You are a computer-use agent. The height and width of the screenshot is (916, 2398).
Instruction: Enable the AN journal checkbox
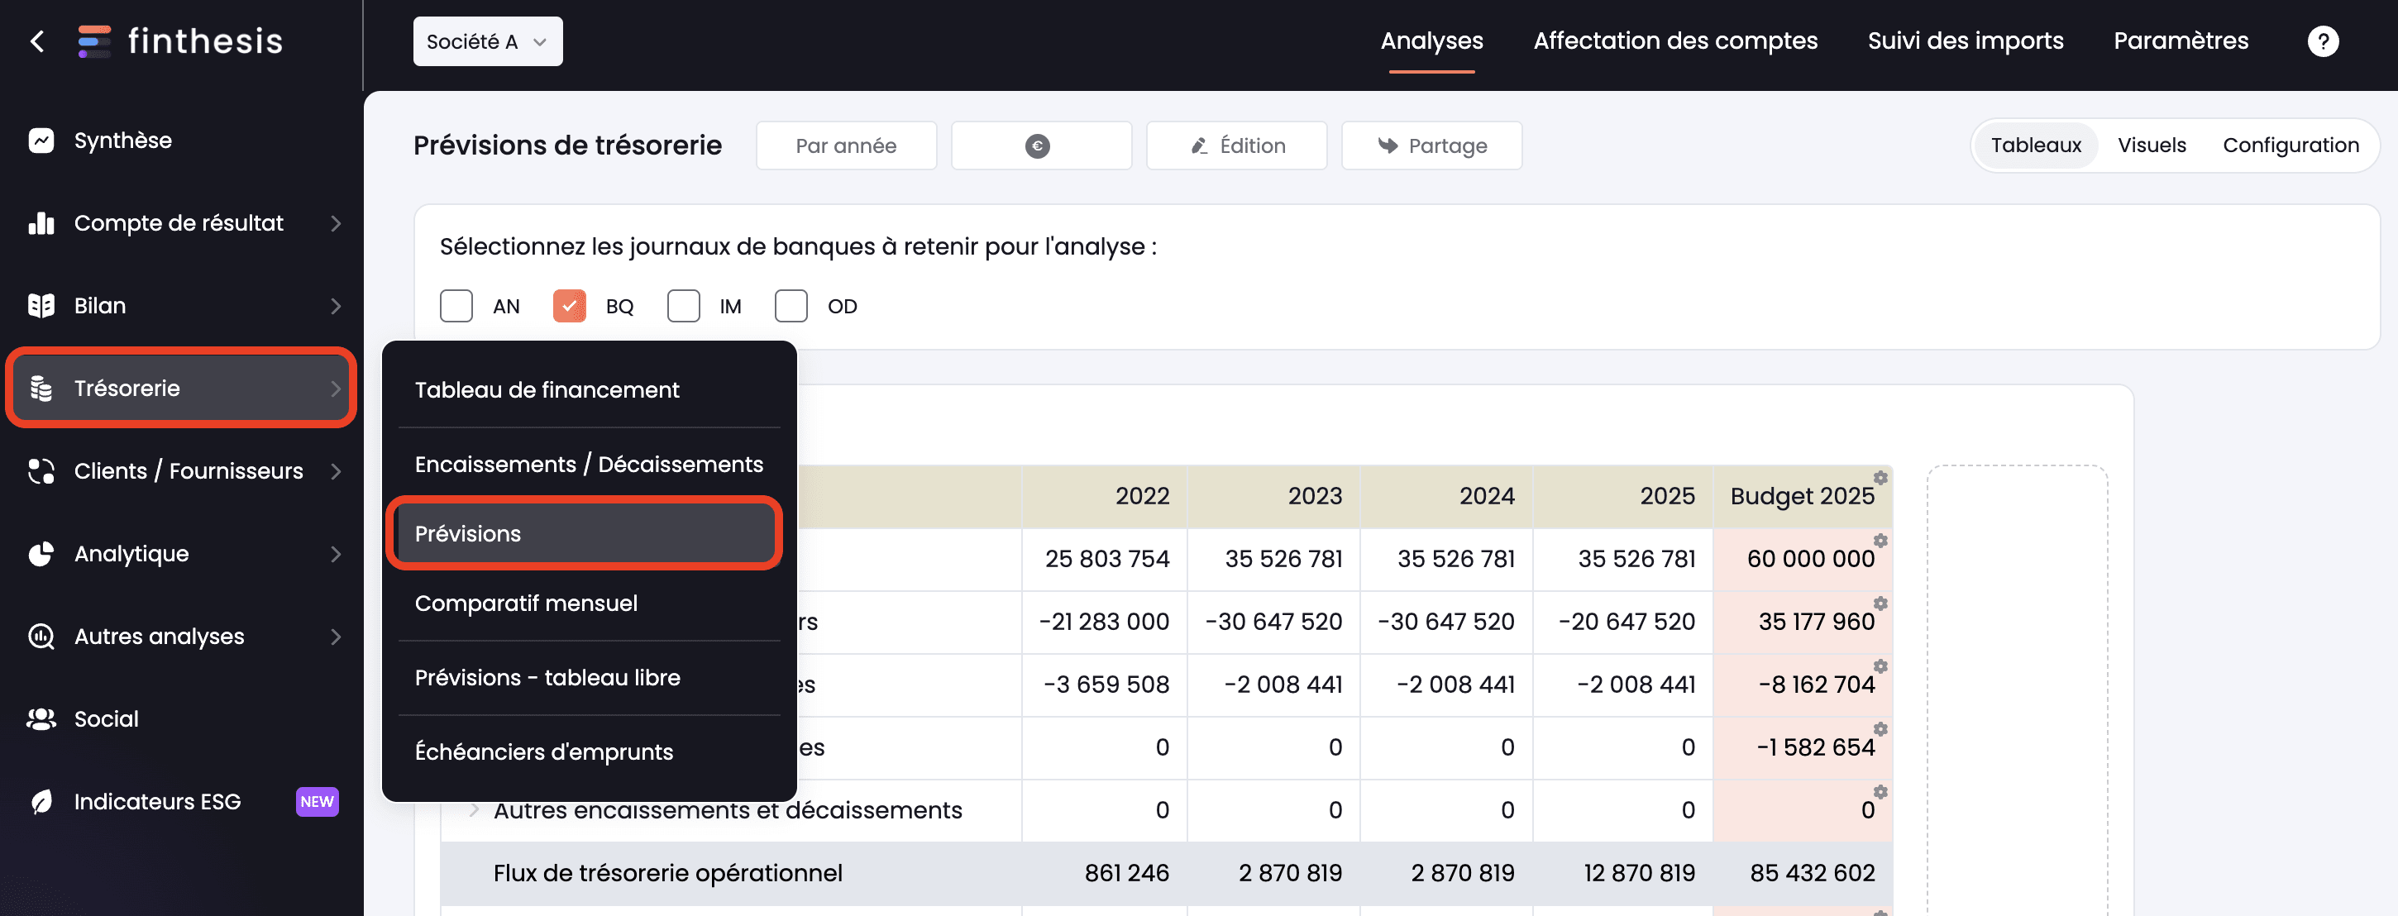point(456,306)
